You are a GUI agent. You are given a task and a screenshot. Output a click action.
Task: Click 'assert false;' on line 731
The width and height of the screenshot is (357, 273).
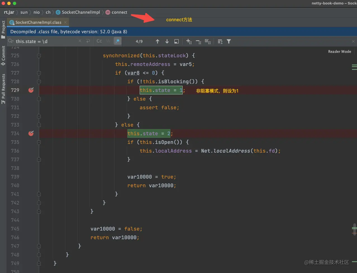(x=159, y=108)
